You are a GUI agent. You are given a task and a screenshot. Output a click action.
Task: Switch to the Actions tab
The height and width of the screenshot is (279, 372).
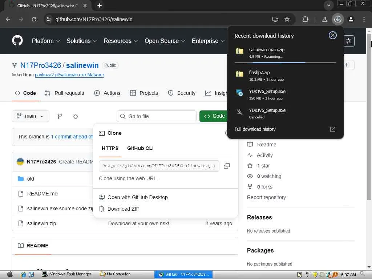tap(107, 93)
